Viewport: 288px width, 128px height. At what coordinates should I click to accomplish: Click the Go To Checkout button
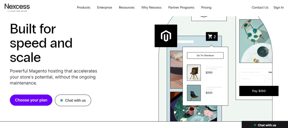click(205, 56)
